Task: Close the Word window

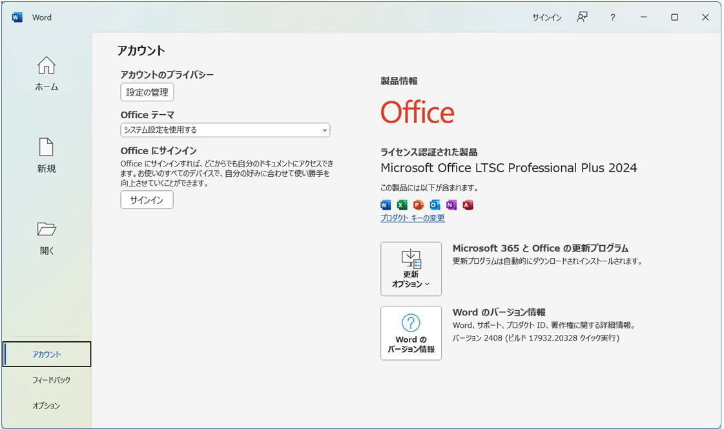Action: [705, 17]
